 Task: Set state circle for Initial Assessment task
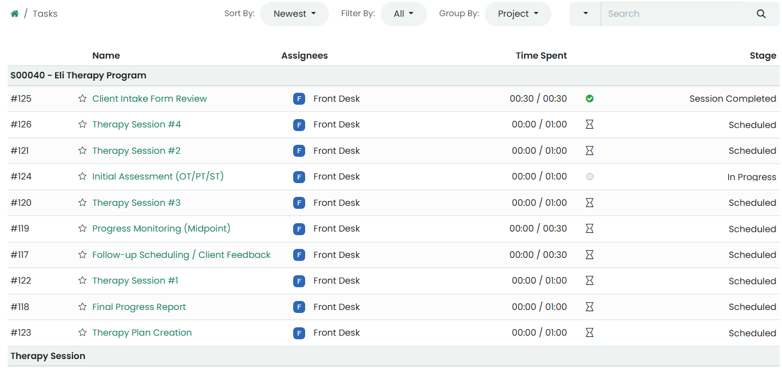[590, 177]
